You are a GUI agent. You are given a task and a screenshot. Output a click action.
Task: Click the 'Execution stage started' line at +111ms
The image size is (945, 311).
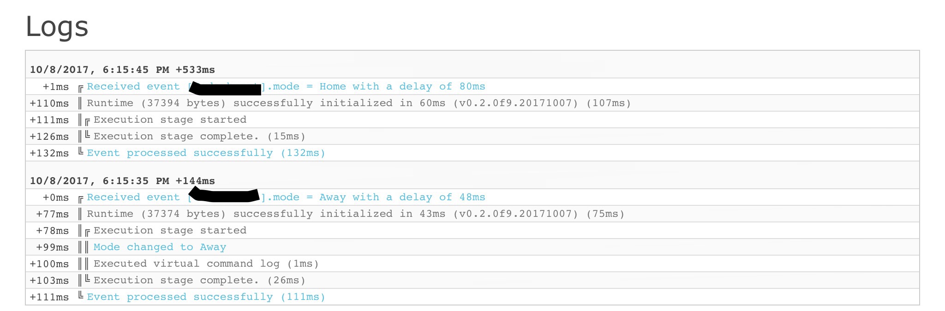tap(170, 120)
